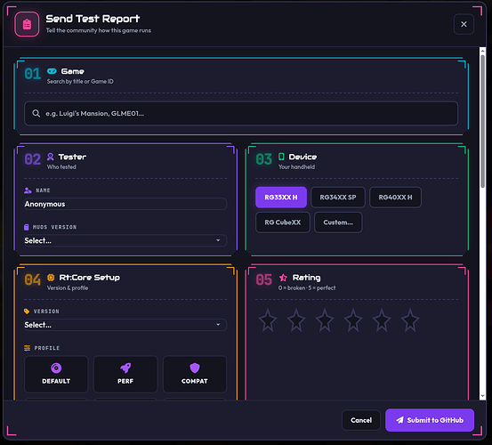Click the sliders icon next to PROFILE

[28, 348]
